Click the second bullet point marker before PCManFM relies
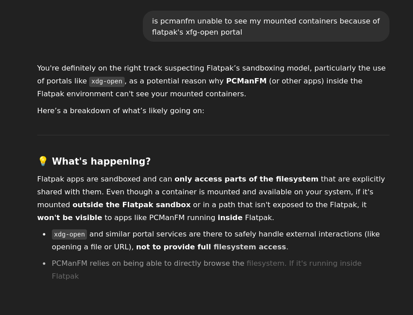The width and height of the screenshot is (413, 315). tap(44, 264)
